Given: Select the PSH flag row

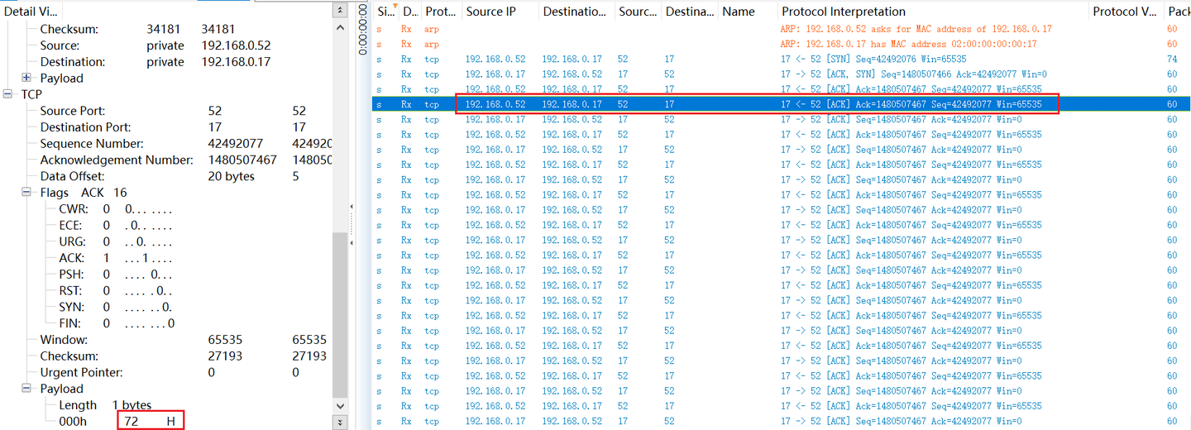Looking at the screenshot, I should (116, 275).
